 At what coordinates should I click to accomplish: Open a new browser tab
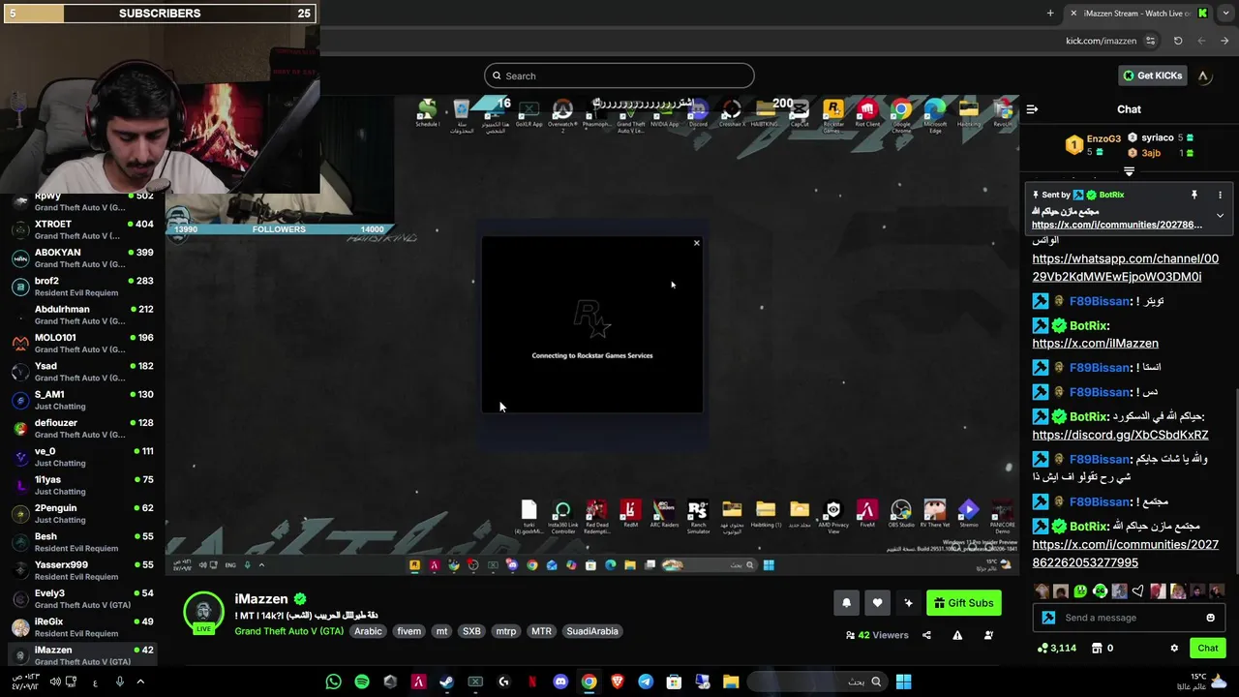(1050, 14)
